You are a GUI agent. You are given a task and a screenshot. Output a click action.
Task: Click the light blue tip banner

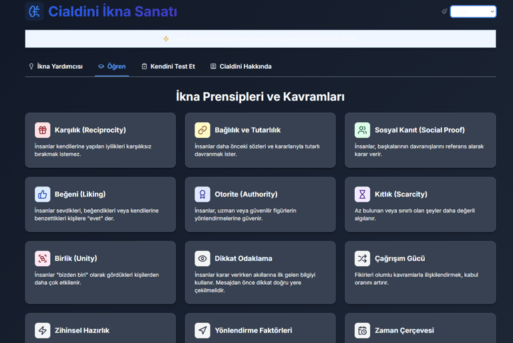[261, 39]
